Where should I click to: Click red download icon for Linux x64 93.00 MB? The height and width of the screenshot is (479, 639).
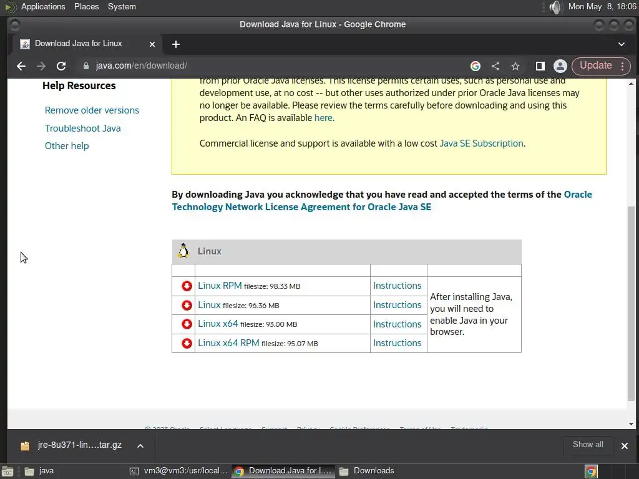(187, 324)
